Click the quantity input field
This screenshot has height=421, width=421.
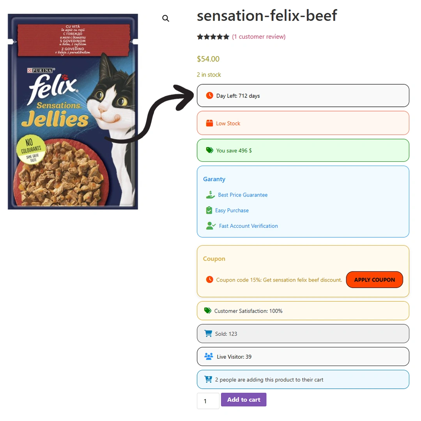tap(208, 401)
